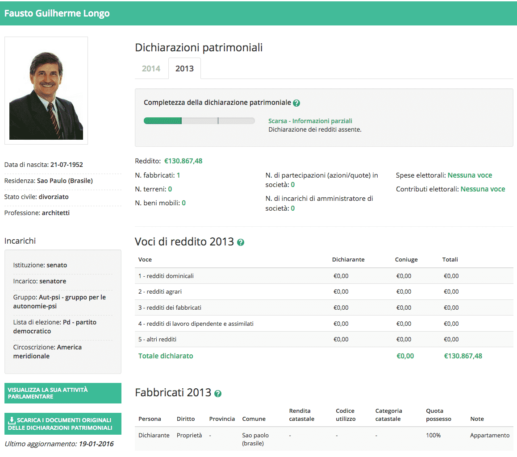Click help icon next to Voci di reddito 2013

click(x=241, y=242)
